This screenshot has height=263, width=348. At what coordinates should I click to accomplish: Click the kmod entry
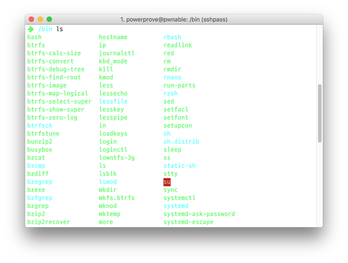[x=106, y=77]
